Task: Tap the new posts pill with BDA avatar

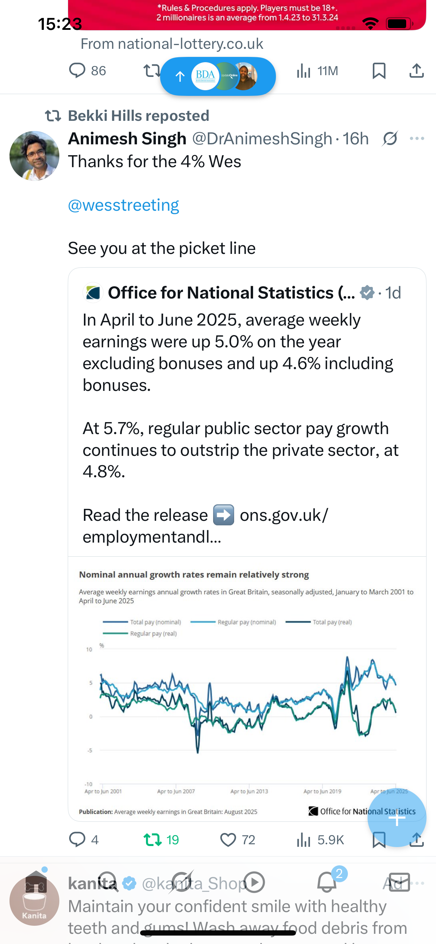Action: pos(218,76)
